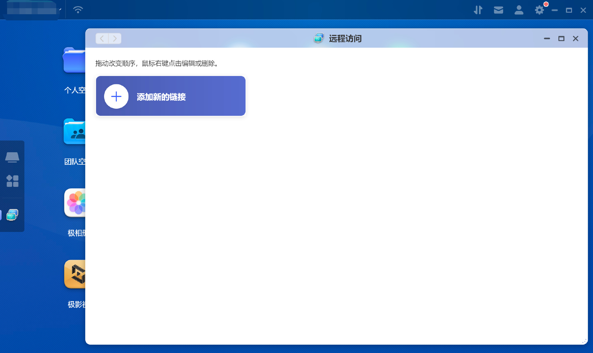Launch the video app icon
Screen dimensions: 593x353
click(x=75, y=274)
